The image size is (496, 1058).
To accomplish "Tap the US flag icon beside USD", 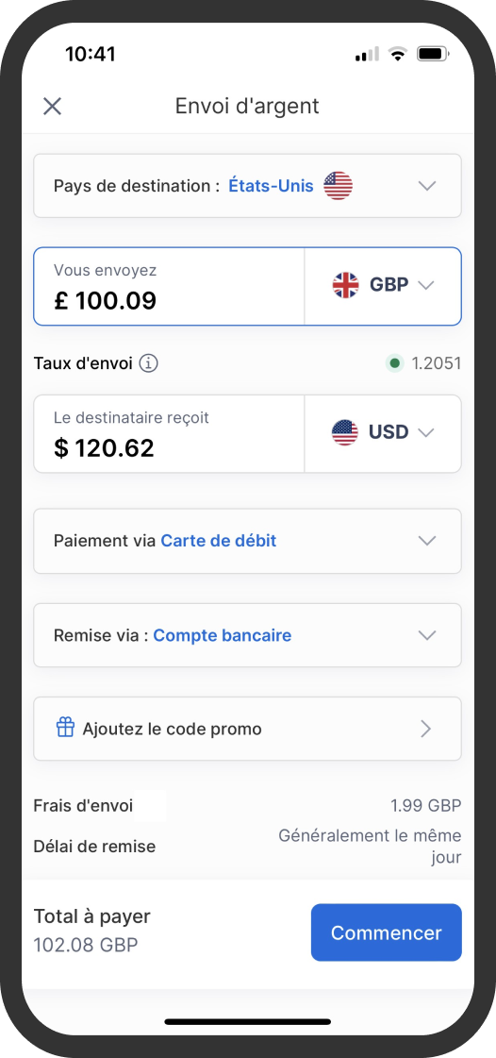I will click(345, 432).
